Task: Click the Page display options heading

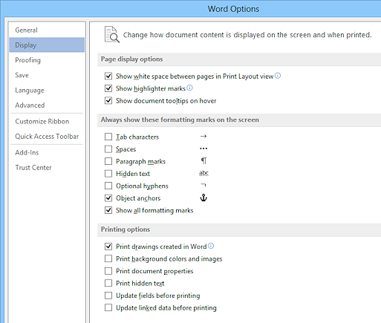Action: coord(131,59)
